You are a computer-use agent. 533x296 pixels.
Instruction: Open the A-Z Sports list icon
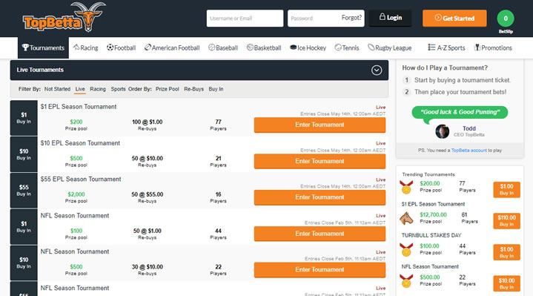[431, 47]
